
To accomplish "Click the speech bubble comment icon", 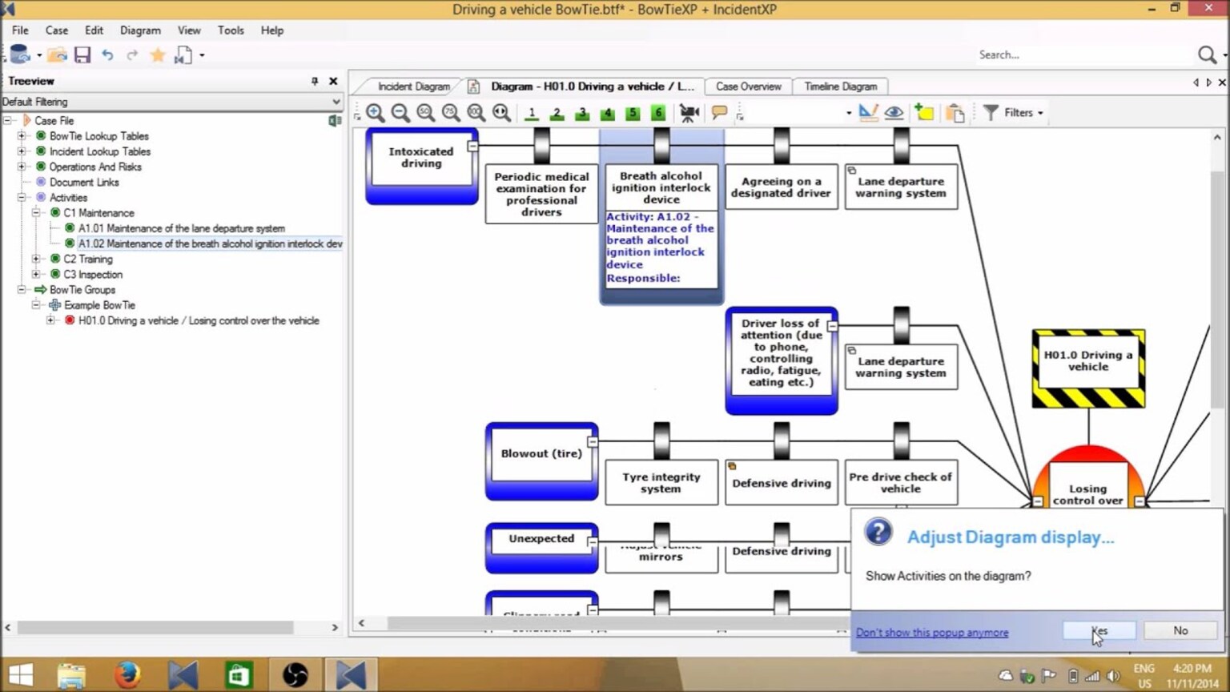I will click(x=719, y=113).
